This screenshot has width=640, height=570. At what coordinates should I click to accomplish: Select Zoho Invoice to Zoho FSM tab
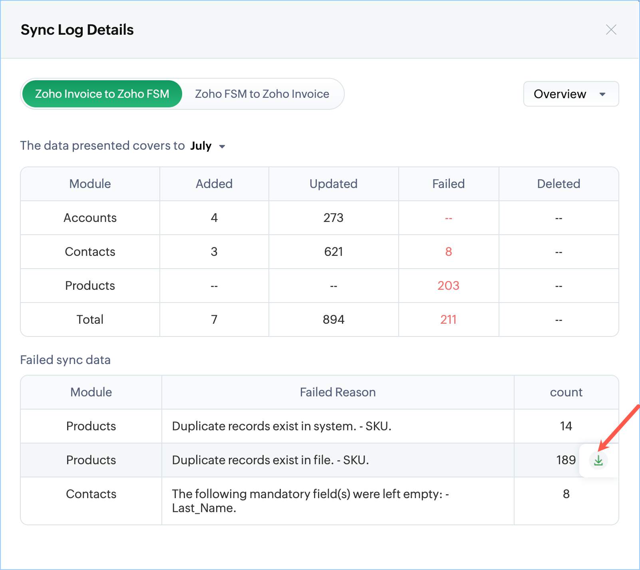tap(102, 94)
